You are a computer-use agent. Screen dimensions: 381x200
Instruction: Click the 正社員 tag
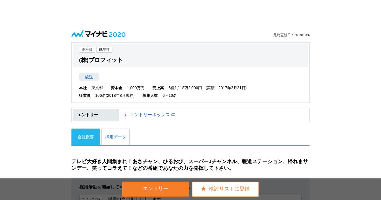[87, 50]
